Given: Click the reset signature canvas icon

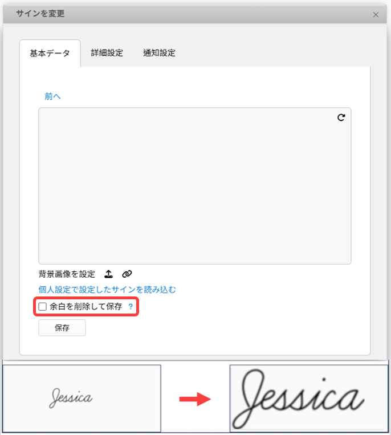Looking at the screenshot, I should [x=341, y=117].
